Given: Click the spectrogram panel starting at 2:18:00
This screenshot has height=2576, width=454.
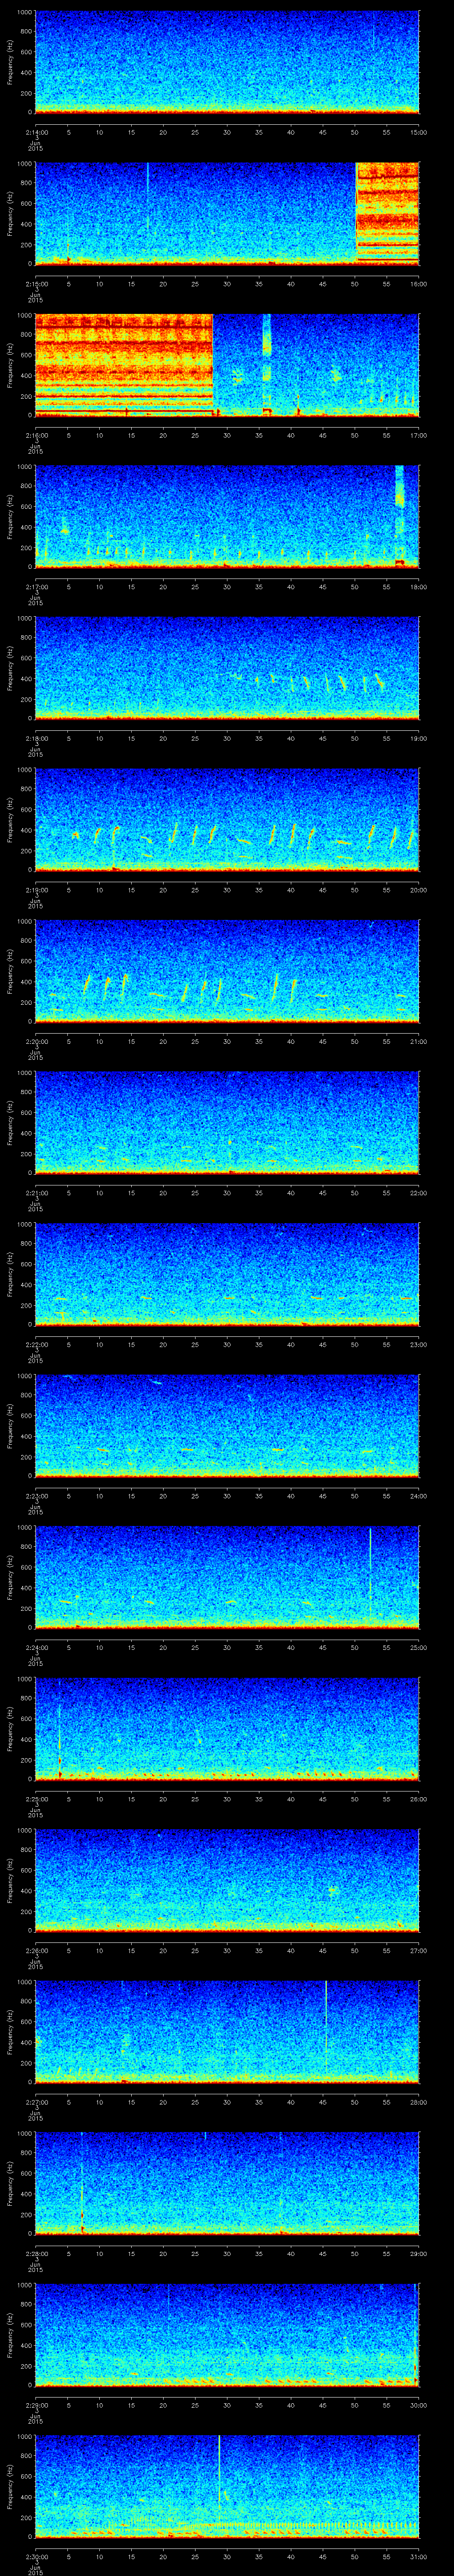Looking at the screenshot, I should (227, 668).
